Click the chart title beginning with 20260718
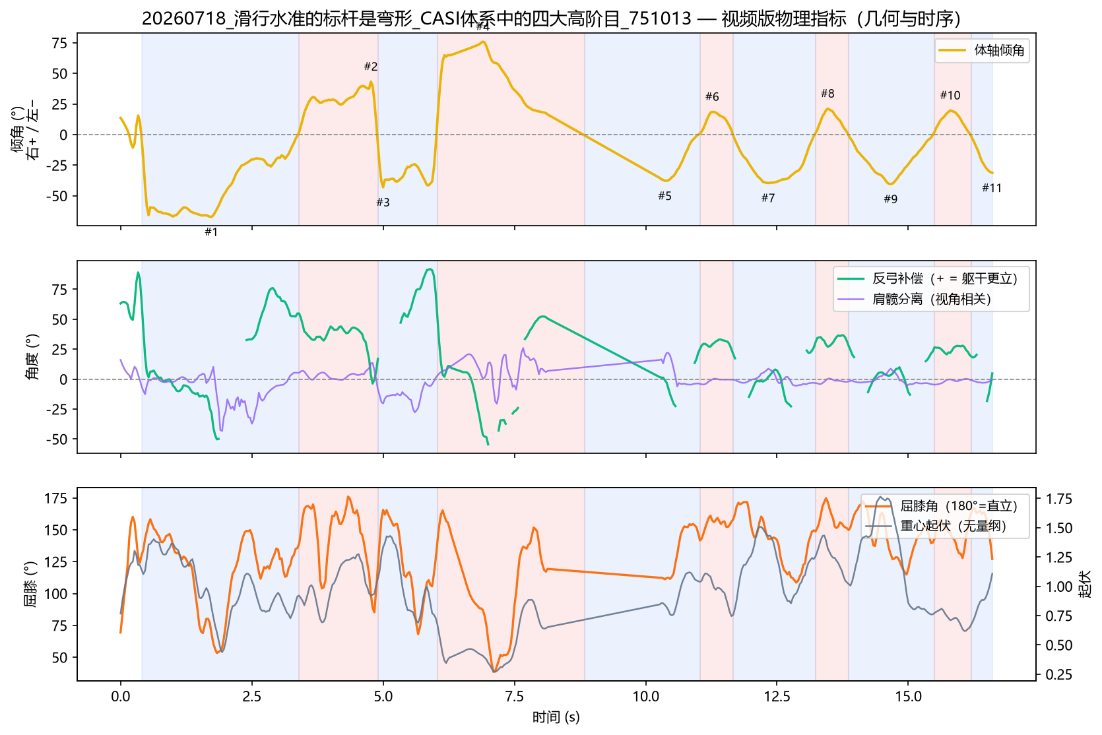Viewport: 1102px width, 735px height. tap(551, 18)
